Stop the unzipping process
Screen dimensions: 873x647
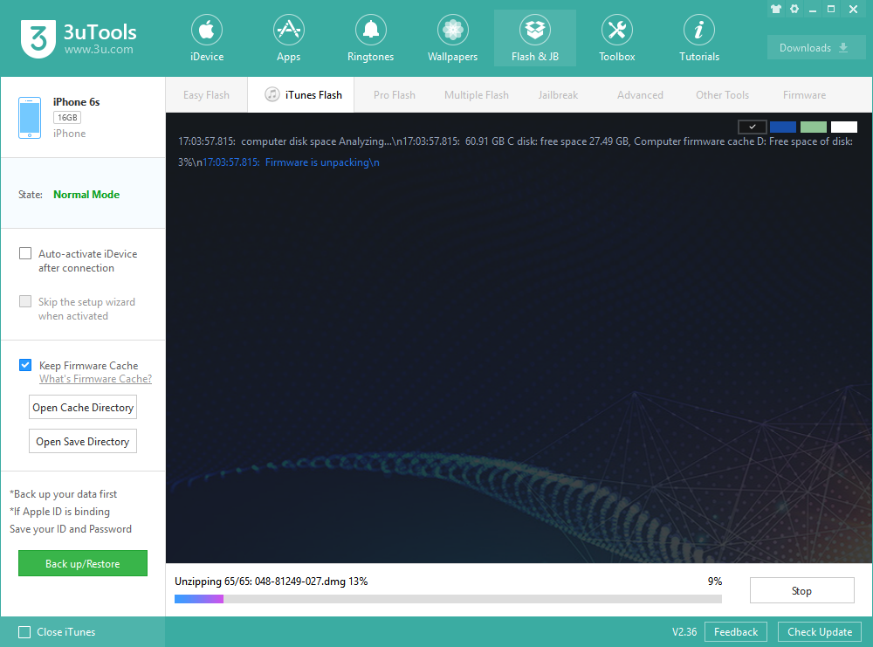[x=801, y=590]
